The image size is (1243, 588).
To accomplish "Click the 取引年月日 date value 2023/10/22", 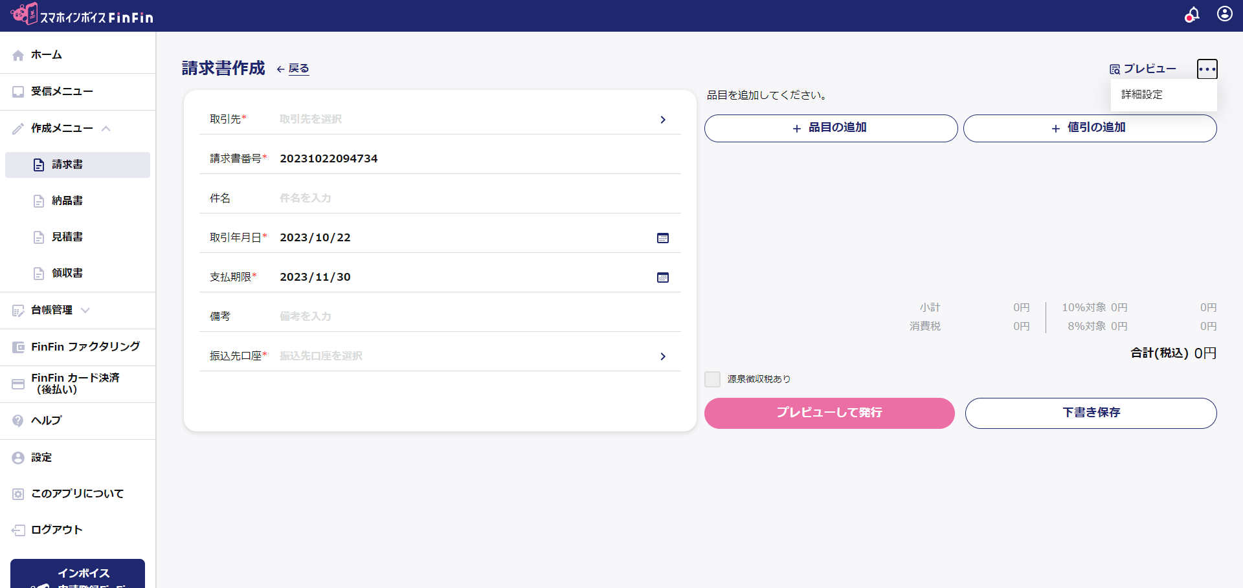I will click(315, 238).
